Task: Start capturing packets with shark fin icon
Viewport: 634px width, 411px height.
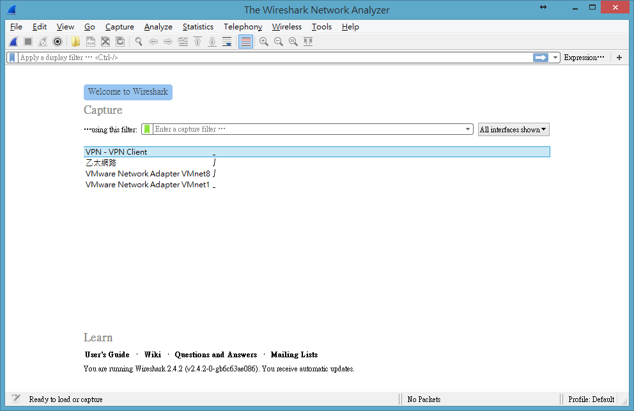Action: [x=13, y=42]
